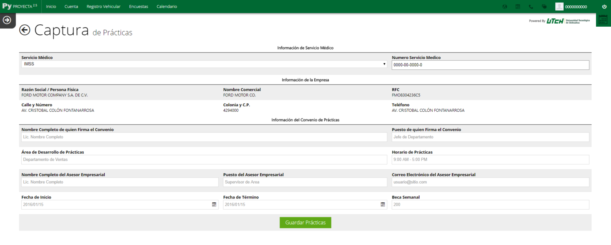Expand the side panel with arrow icon
This screenshot has width=611, height=245.
pyautogui.click(x=7, y=20)
